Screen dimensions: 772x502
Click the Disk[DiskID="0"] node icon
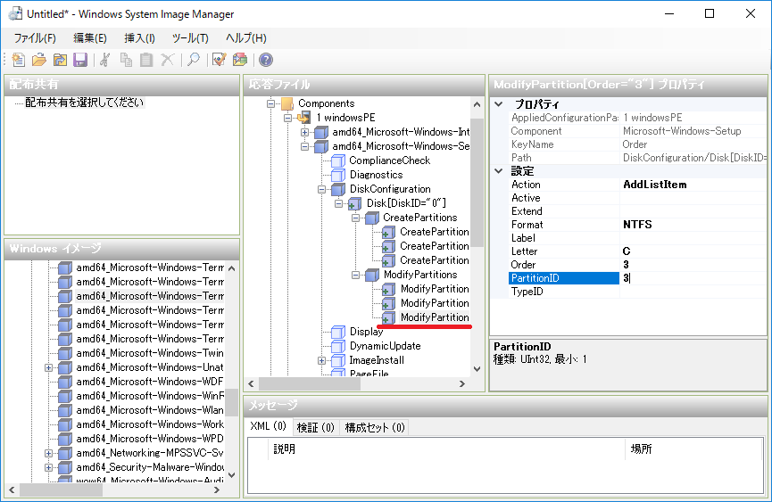[x=354, y=203]
